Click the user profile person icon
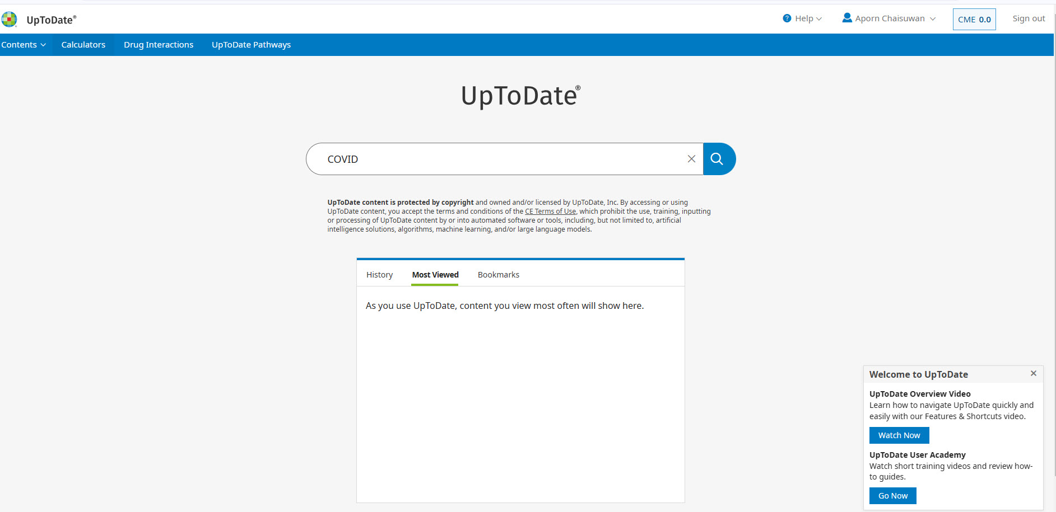Screen dimensions: 1056x512 pyautogui.click(x=847, y=18)
